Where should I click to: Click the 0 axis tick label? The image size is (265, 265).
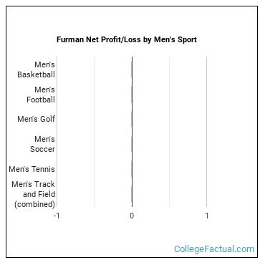(132, 216)
